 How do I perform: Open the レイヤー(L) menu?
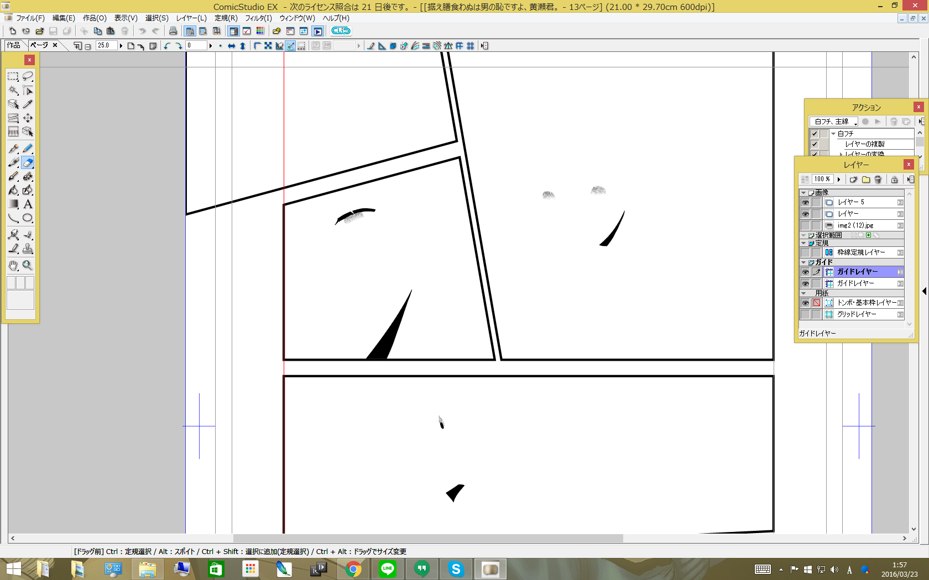tap(191, 18)
